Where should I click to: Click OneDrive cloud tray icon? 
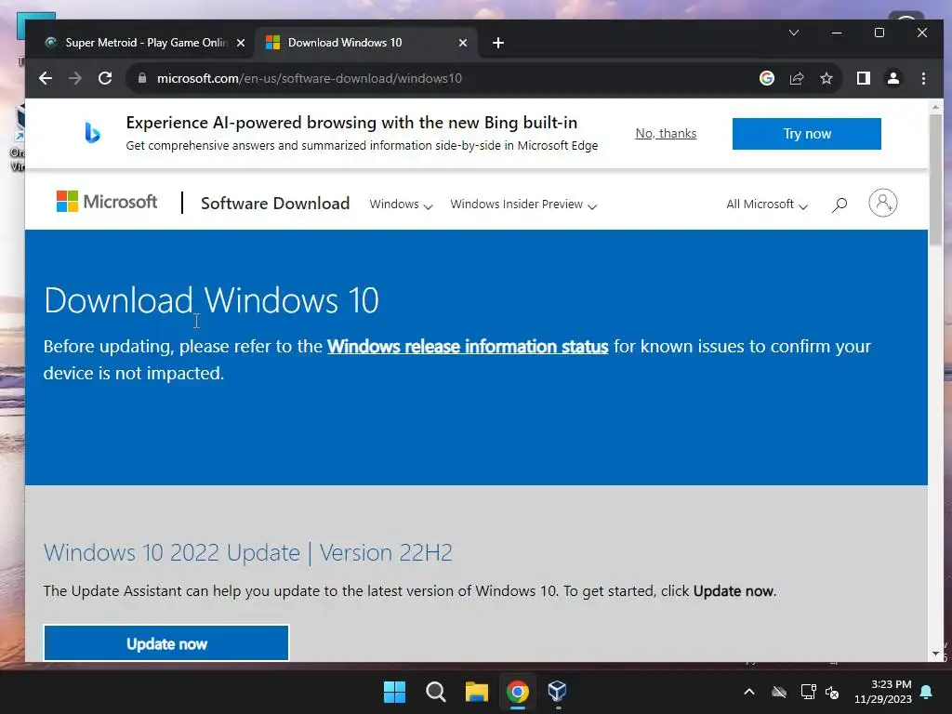pos(779,692)
